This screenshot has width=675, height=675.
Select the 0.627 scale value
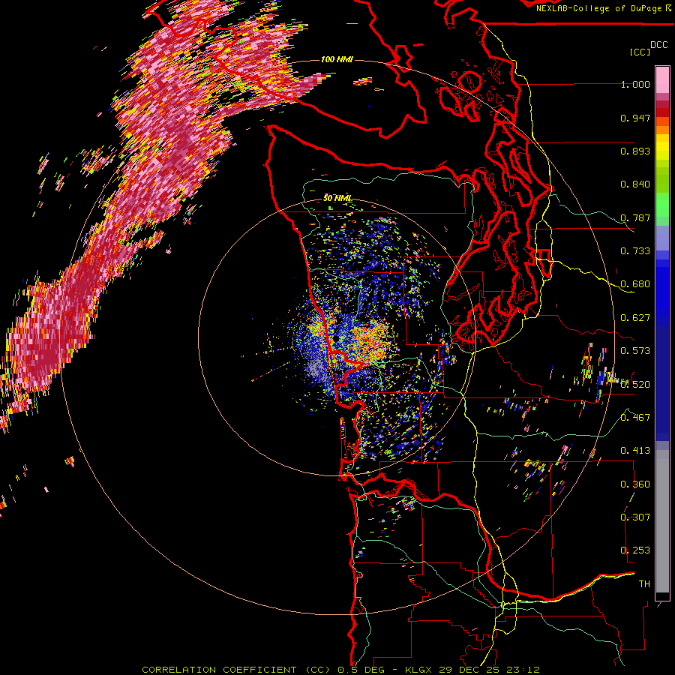pyautogui.click(x=635, y=318)
